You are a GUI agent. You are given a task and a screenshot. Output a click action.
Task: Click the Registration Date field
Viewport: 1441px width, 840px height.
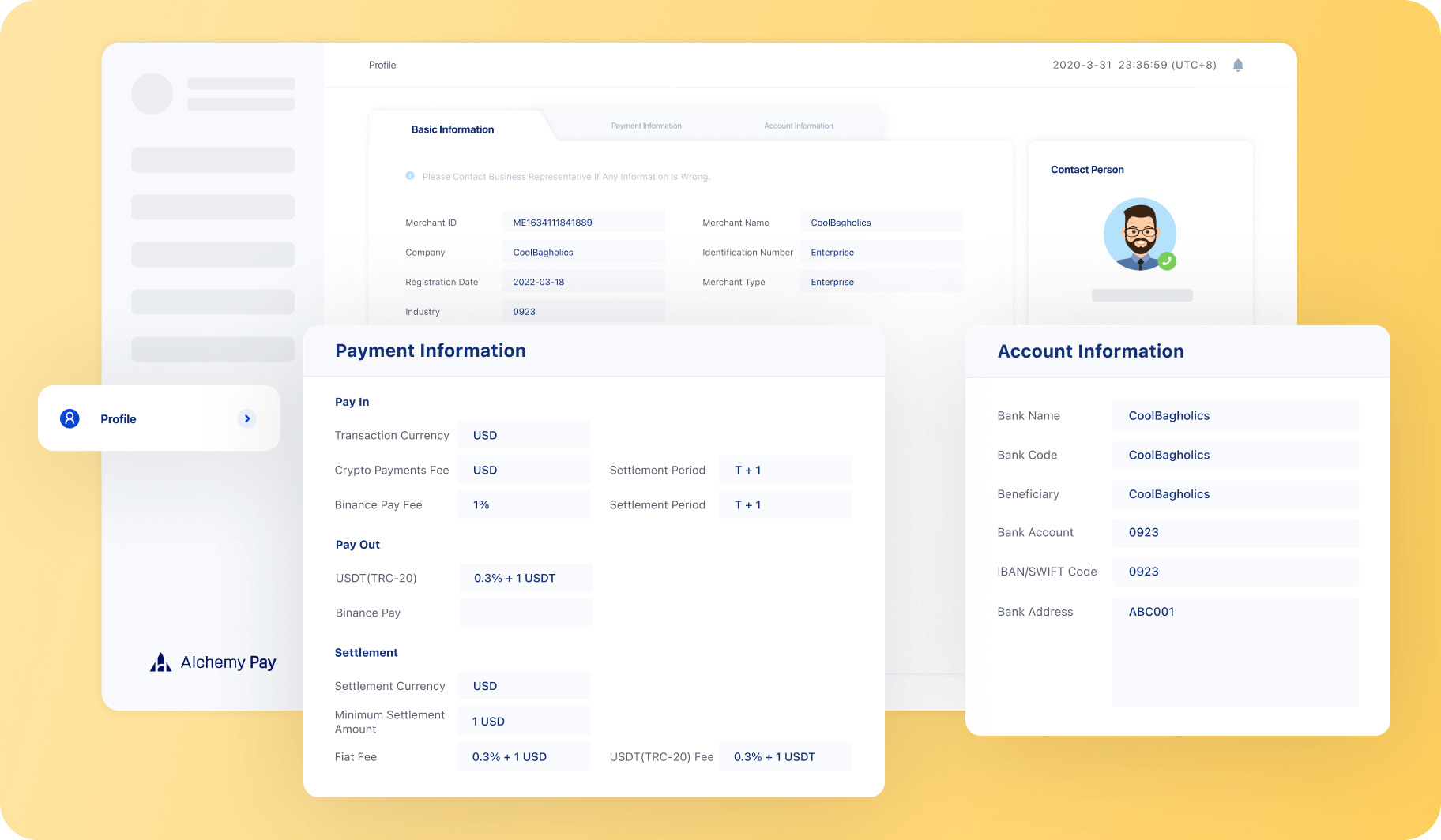[x=583, y=282]
